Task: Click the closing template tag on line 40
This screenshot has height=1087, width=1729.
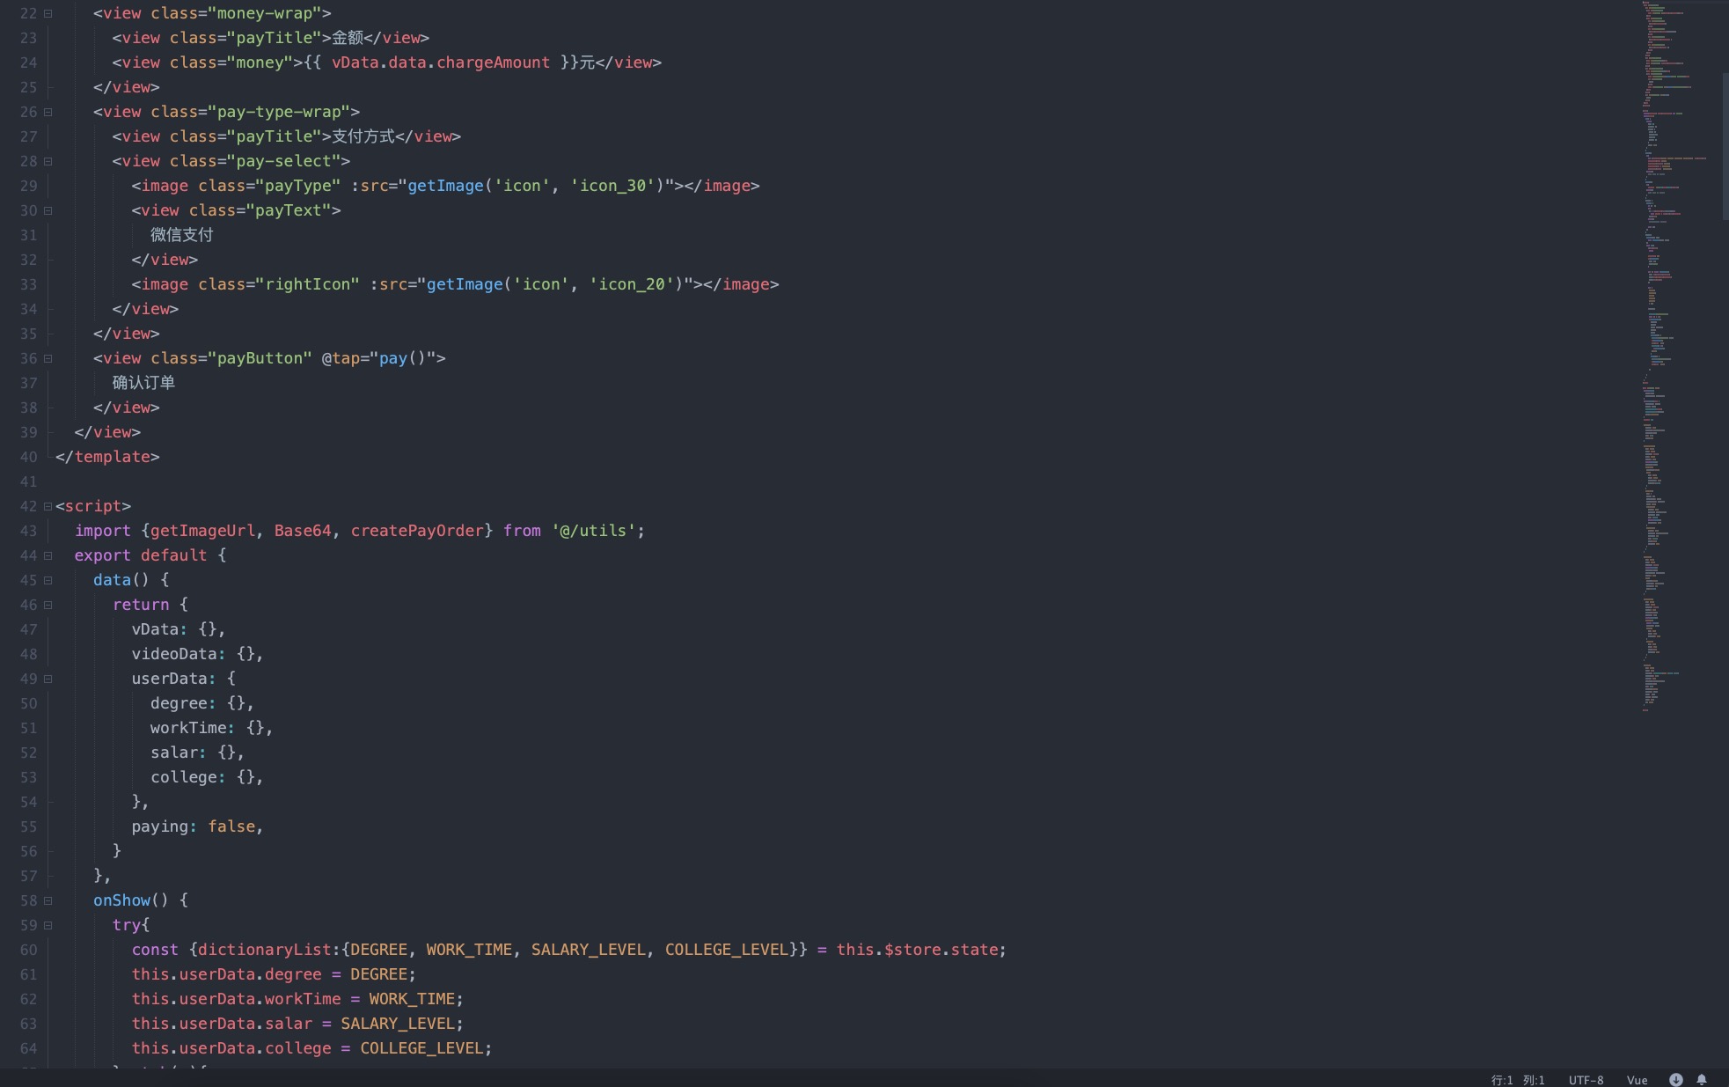Action: pyautogui.click(x=107, y=457)
